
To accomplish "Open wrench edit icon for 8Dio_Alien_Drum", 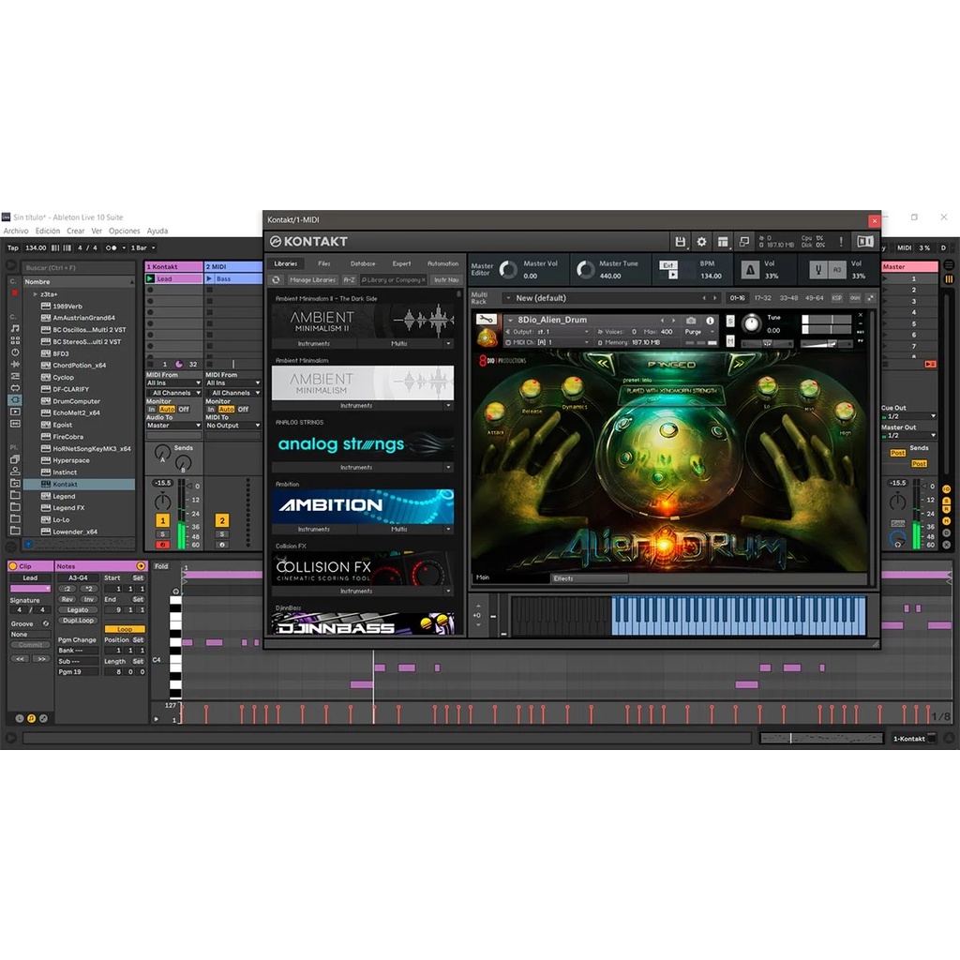I will [487, 320].
